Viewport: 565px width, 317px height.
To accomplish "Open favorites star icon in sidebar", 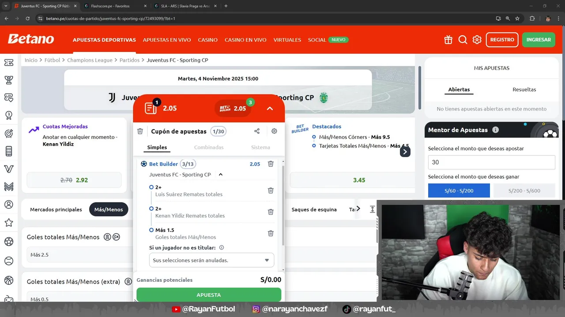I will coord(8,223).
